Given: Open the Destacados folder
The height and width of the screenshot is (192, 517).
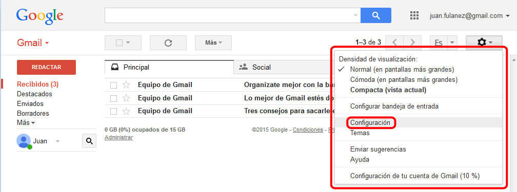Looking at the screenshot, I should [34, 94].
